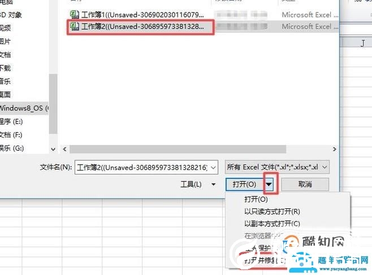
Task: Expand the 打开 button dropdown arrow
Action: tap(269, 184)
